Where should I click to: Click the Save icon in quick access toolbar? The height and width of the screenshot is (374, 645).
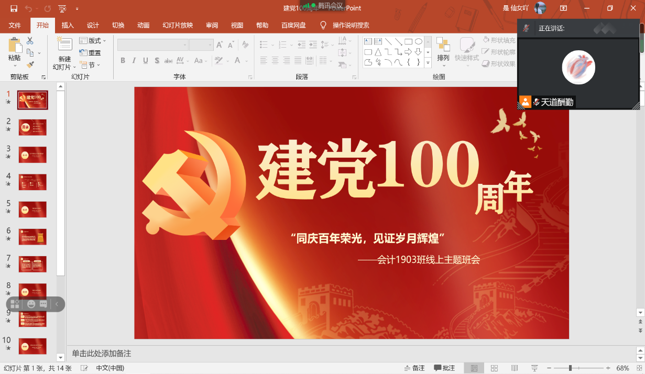(14, 8)
